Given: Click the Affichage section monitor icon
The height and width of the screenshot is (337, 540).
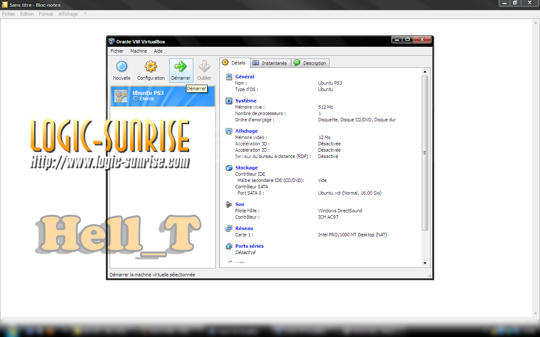Looking at the screenshot, I should pos(229,131).
